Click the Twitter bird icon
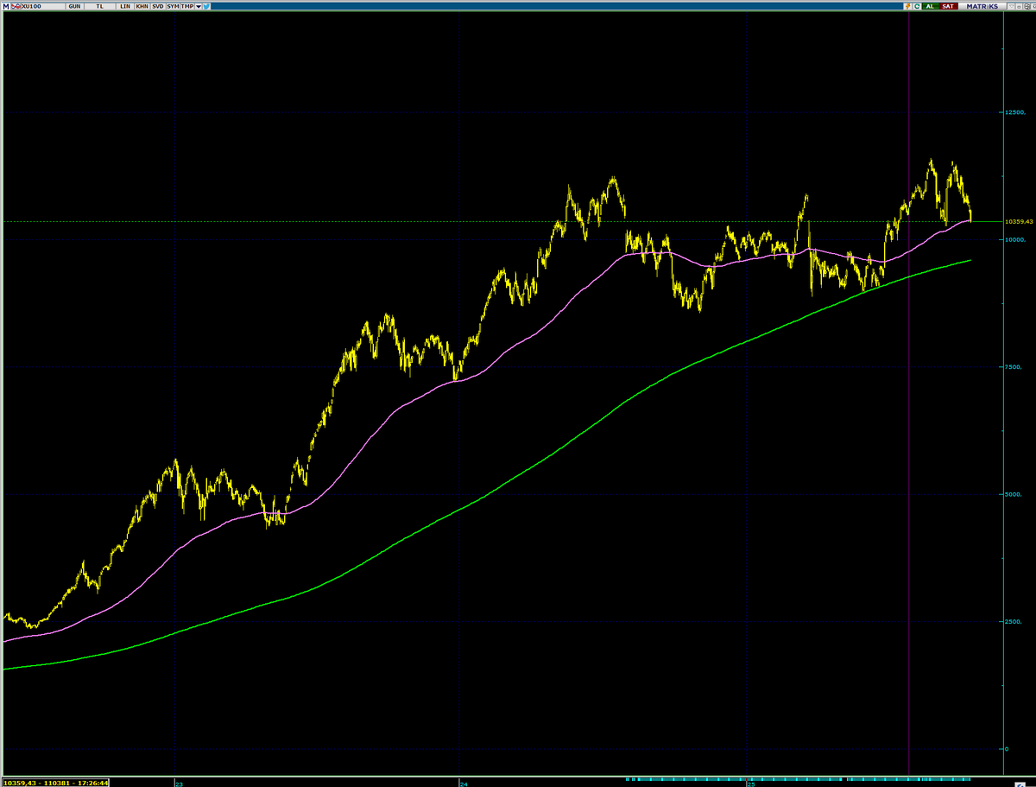Screen dimensions: 1036x787 click(206, 6)
